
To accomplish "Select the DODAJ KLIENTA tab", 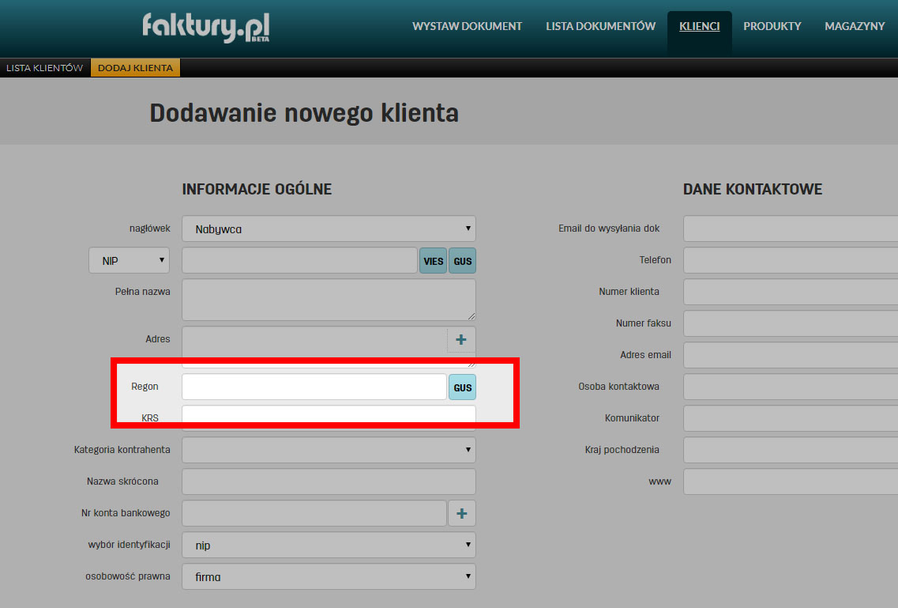I will click(x=134, y=67).
